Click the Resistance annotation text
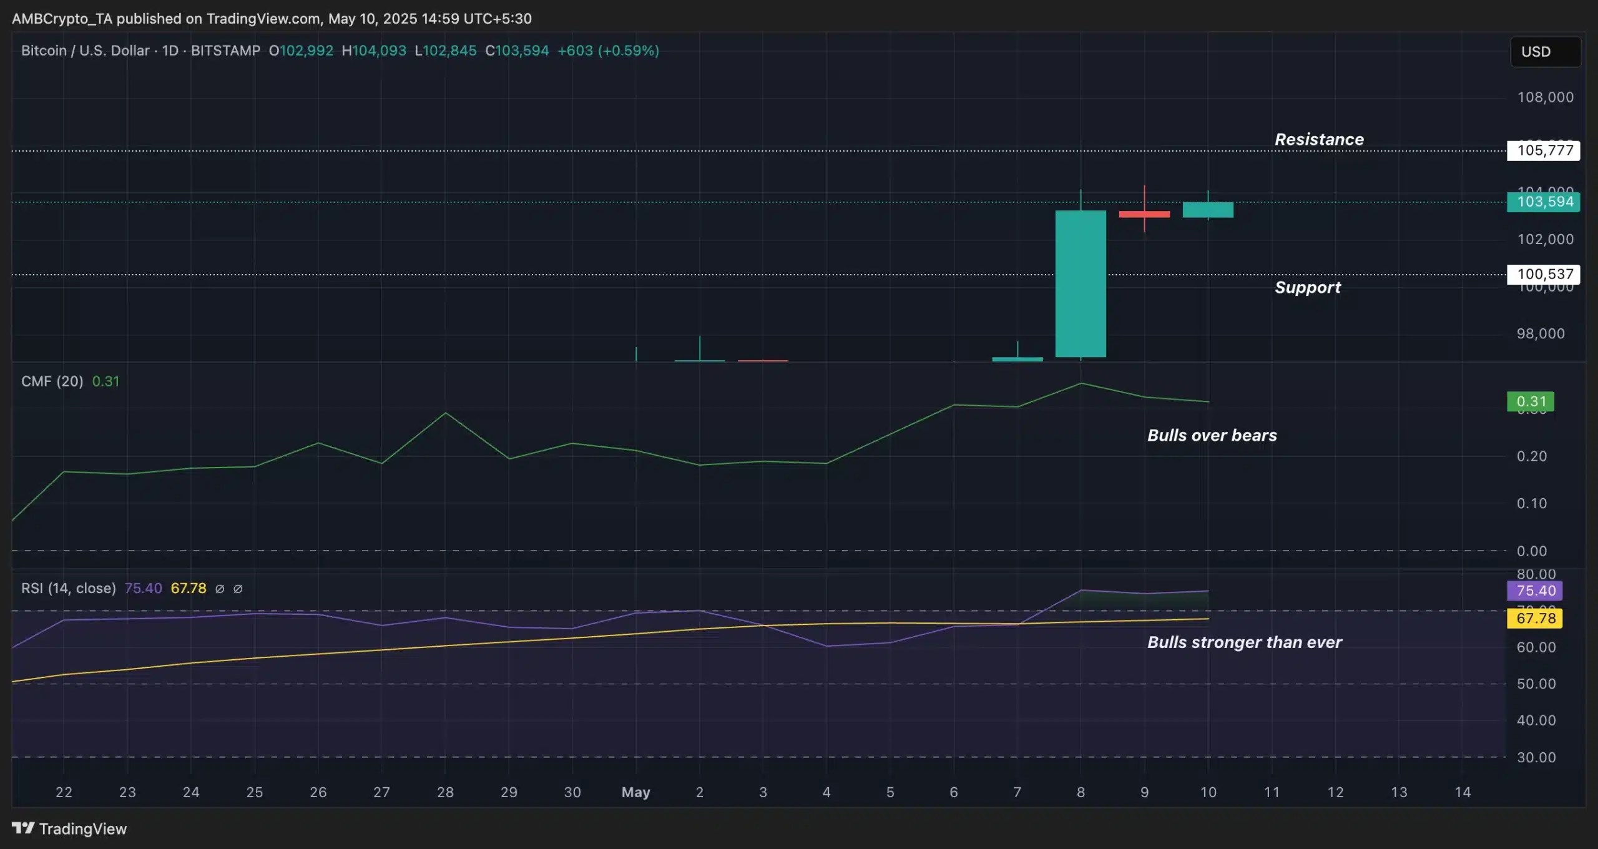Viewport: 1598px width, 849px height. point(1318,139)
